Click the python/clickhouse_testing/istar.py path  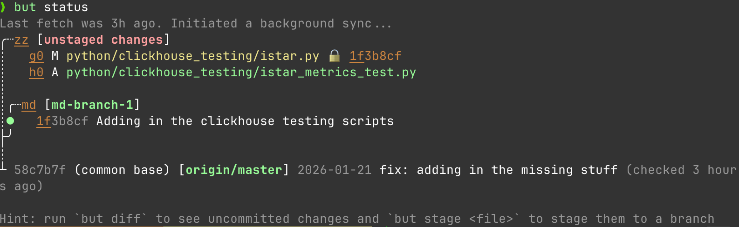click(192, 56)
